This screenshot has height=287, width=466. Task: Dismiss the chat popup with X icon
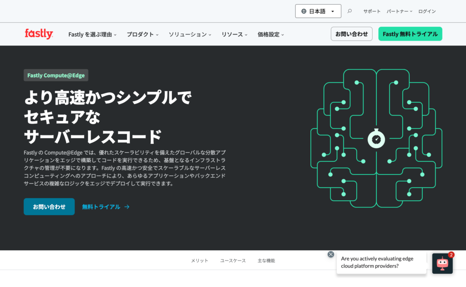[331, 254]
